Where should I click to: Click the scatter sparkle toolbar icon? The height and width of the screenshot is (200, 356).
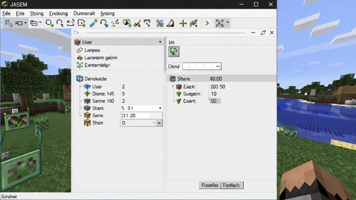click(x=115, y=23)
